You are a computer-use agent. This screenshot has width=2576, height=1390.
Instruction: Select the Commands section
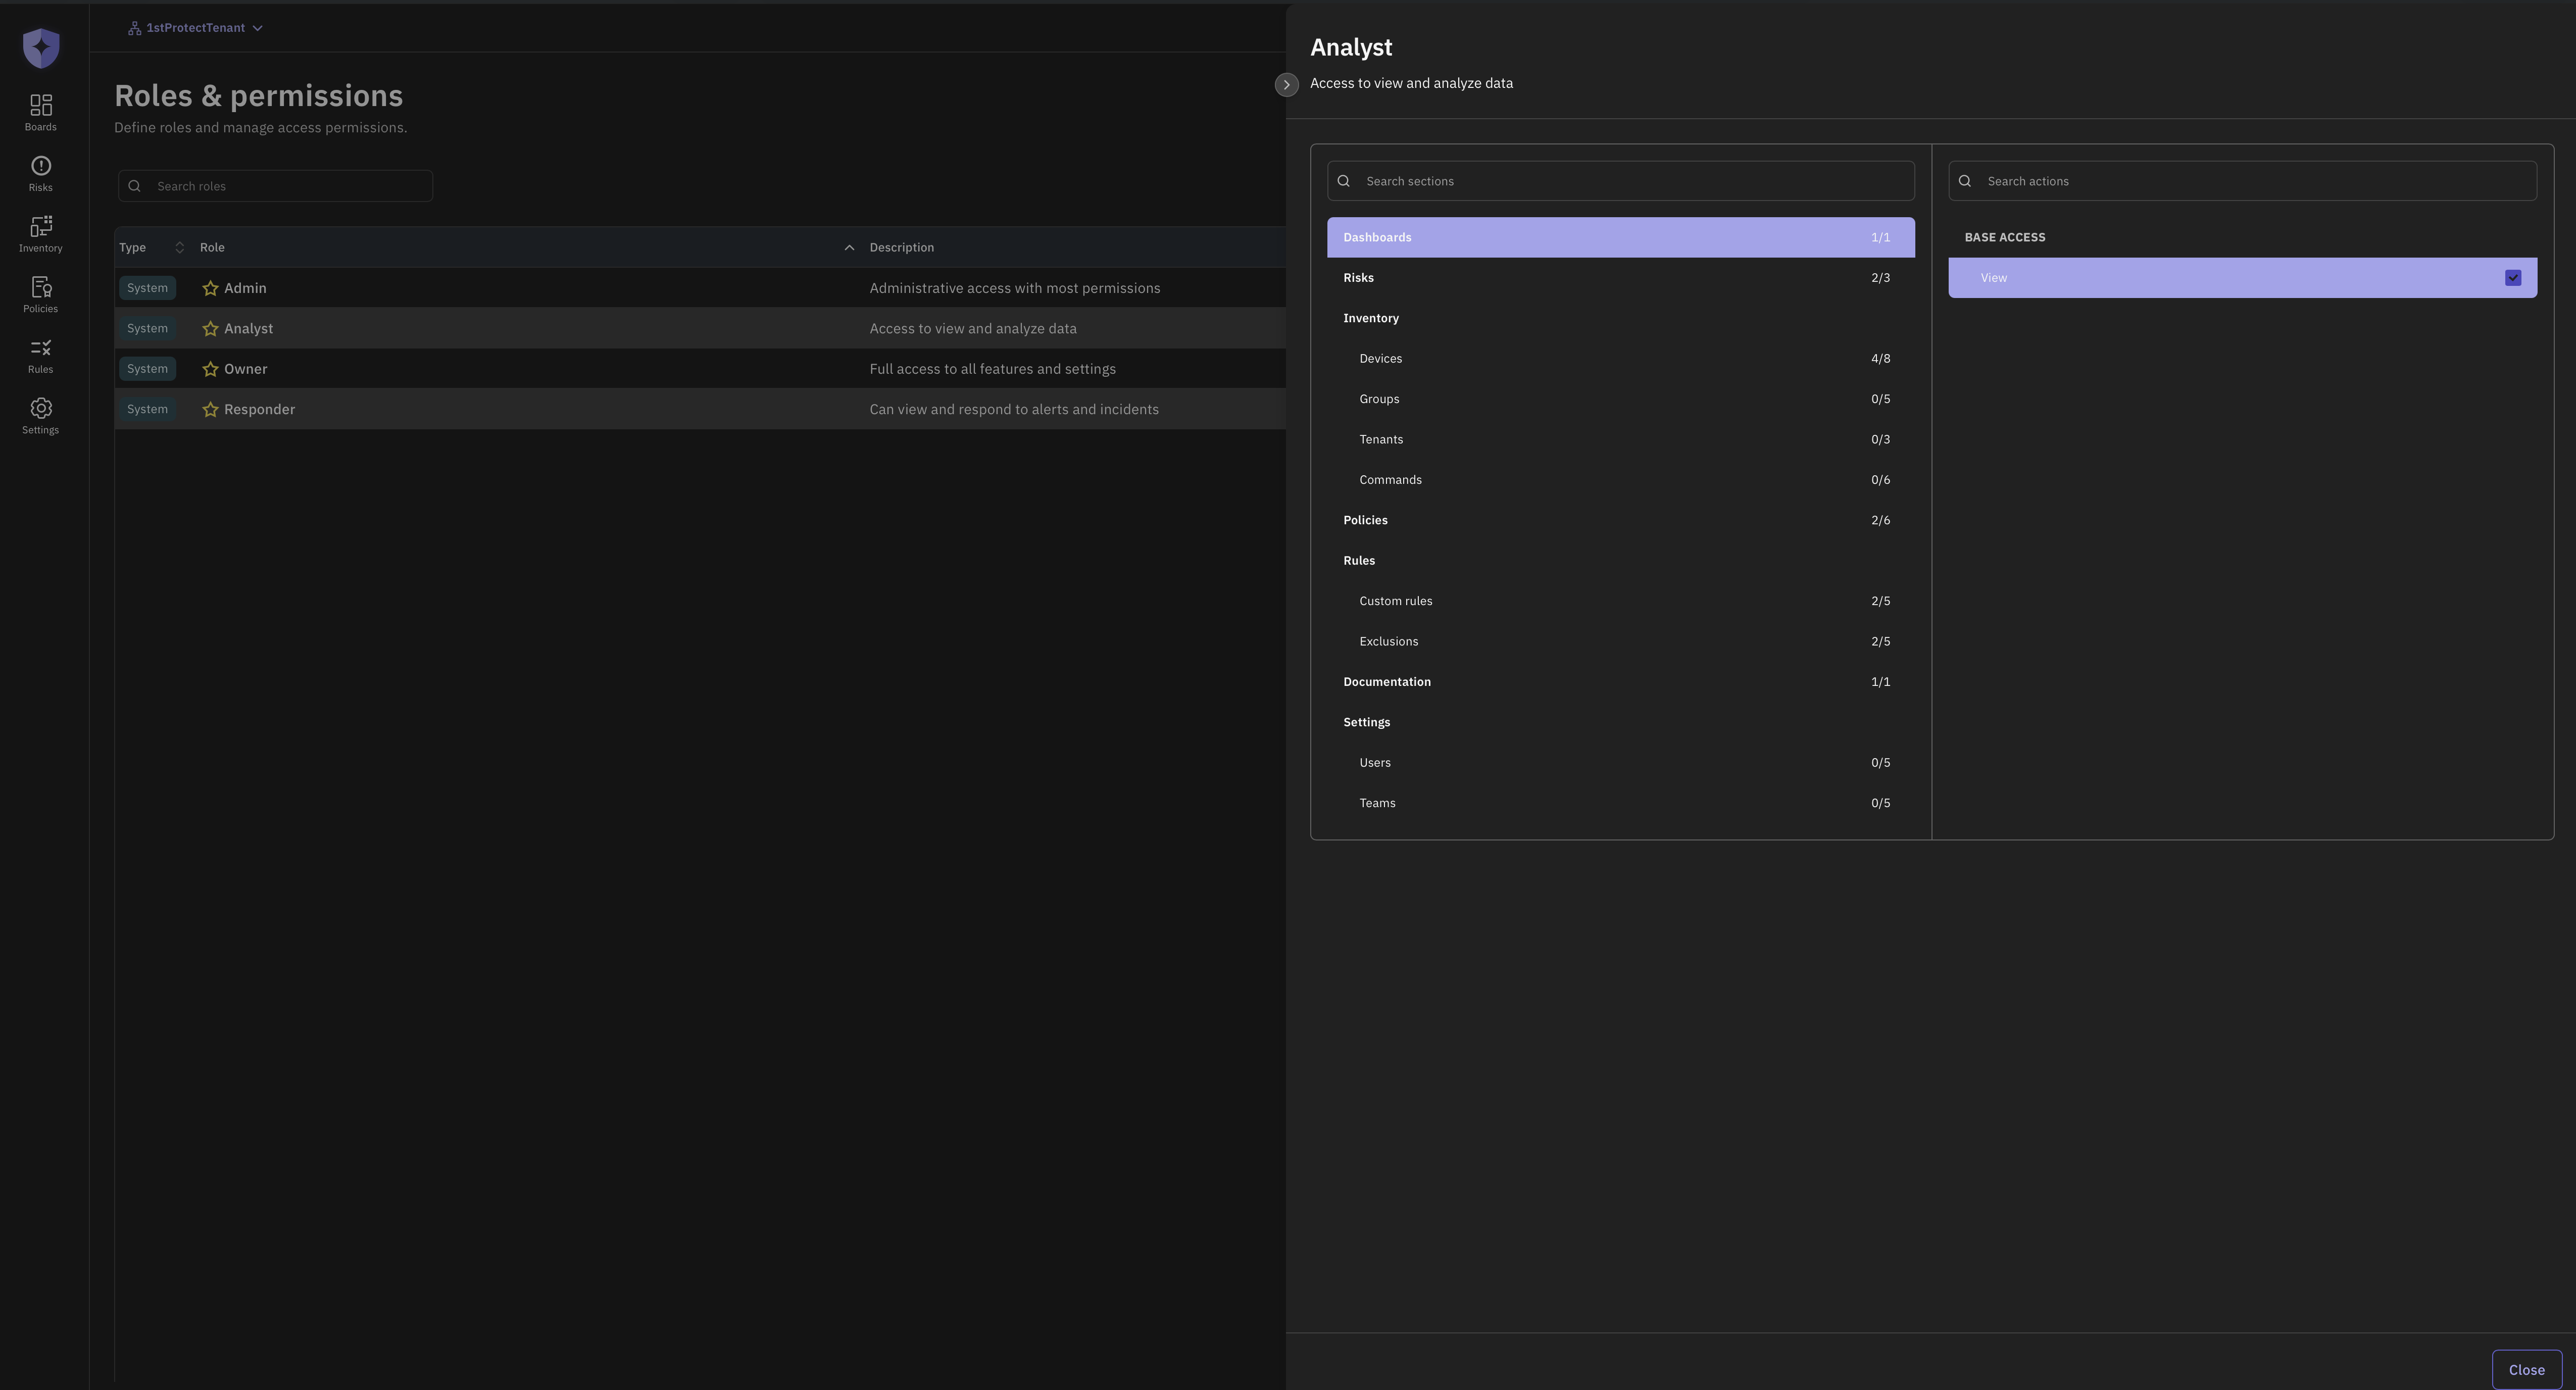[1621, 480]
